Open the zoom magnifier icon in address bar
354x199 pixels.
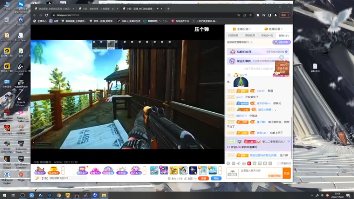[x=239, y=15]
